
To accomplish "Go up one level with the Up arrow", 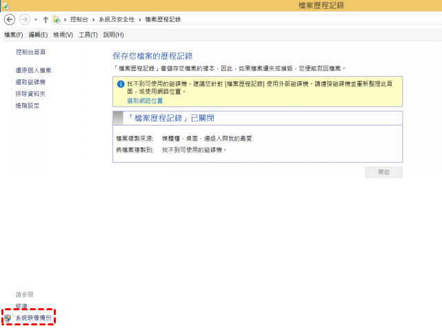I will 46,20.
